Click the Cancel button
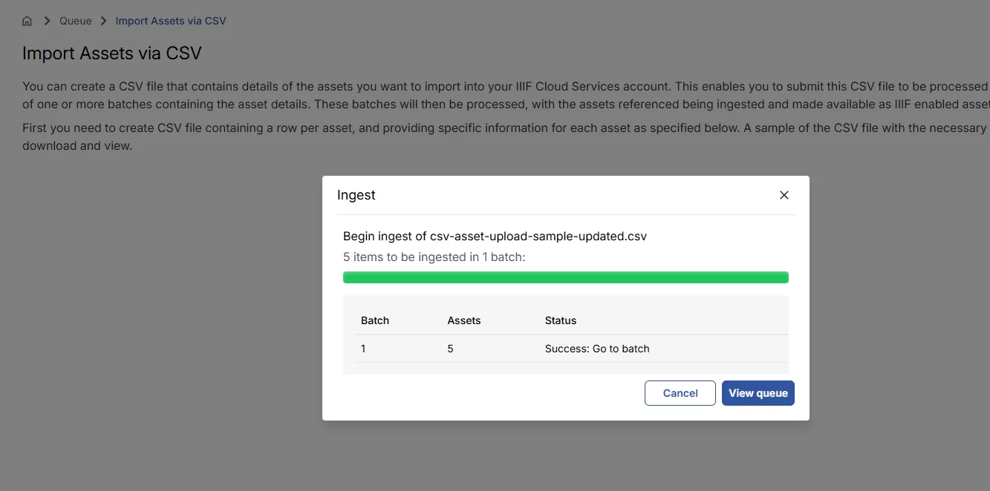This screenshot has width=990, height=491. tap(680, 393)
